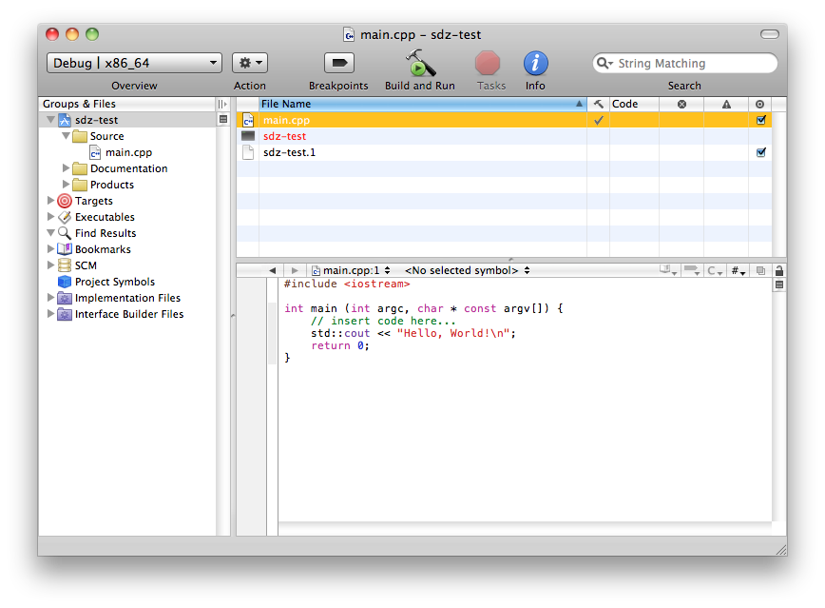Toggle the Breakpoints toolbar button
825x608 pixels.
click(338, 63)
